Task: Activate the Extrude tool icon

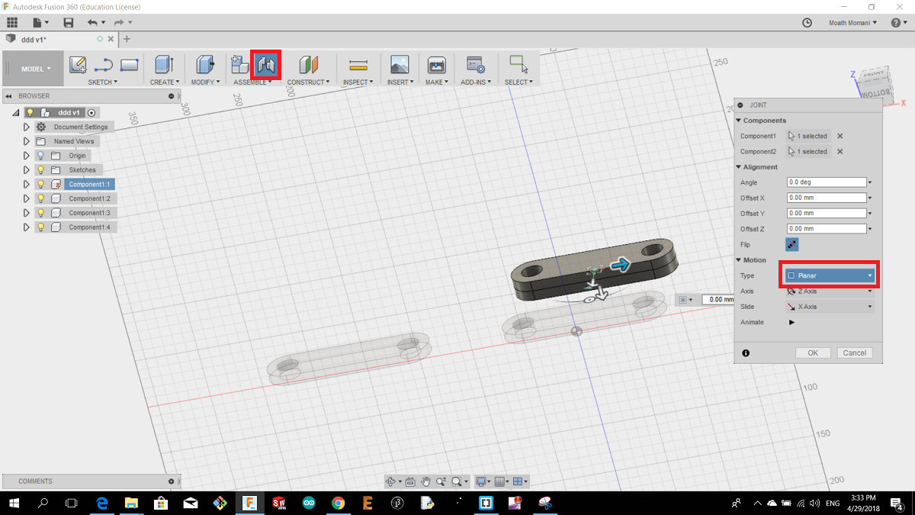Action: tap(164, 65)
